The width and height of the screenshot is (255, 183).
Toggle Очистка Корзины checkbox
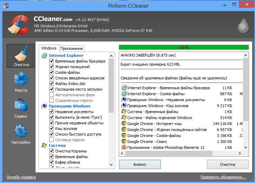click(51, 151)
